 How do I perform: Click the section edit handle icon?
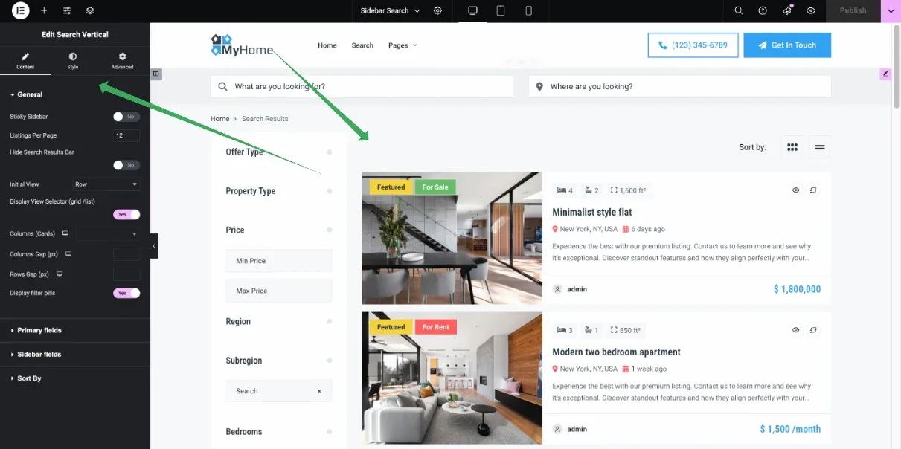tap(156, 74)
